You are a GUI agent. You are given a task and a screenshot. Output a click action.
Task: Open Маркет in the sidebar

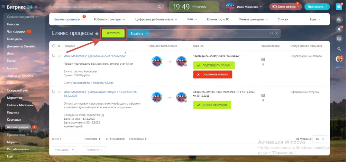[12, 142]
